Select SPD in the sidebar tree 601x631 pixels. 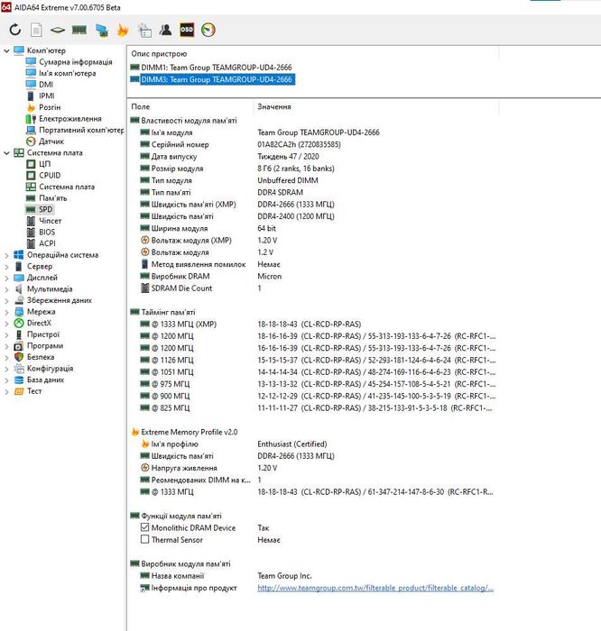point(40,209)
